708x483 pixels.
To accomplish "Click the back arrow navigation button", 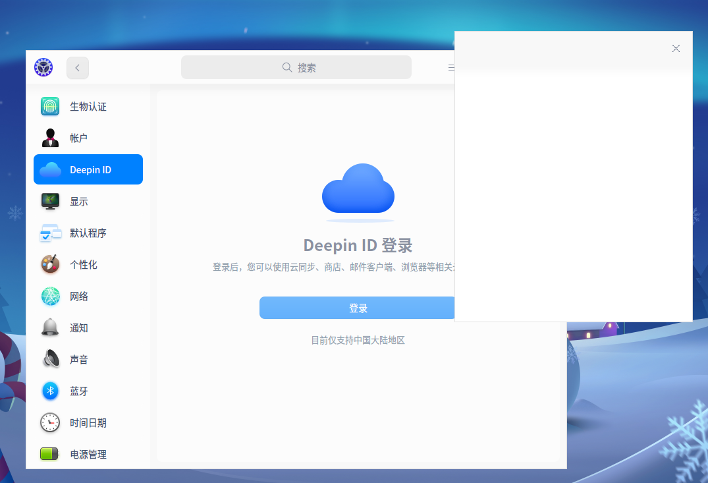I will 77,68.
